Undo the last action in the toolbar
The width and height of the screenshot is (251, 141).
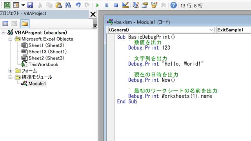(78, 5)
